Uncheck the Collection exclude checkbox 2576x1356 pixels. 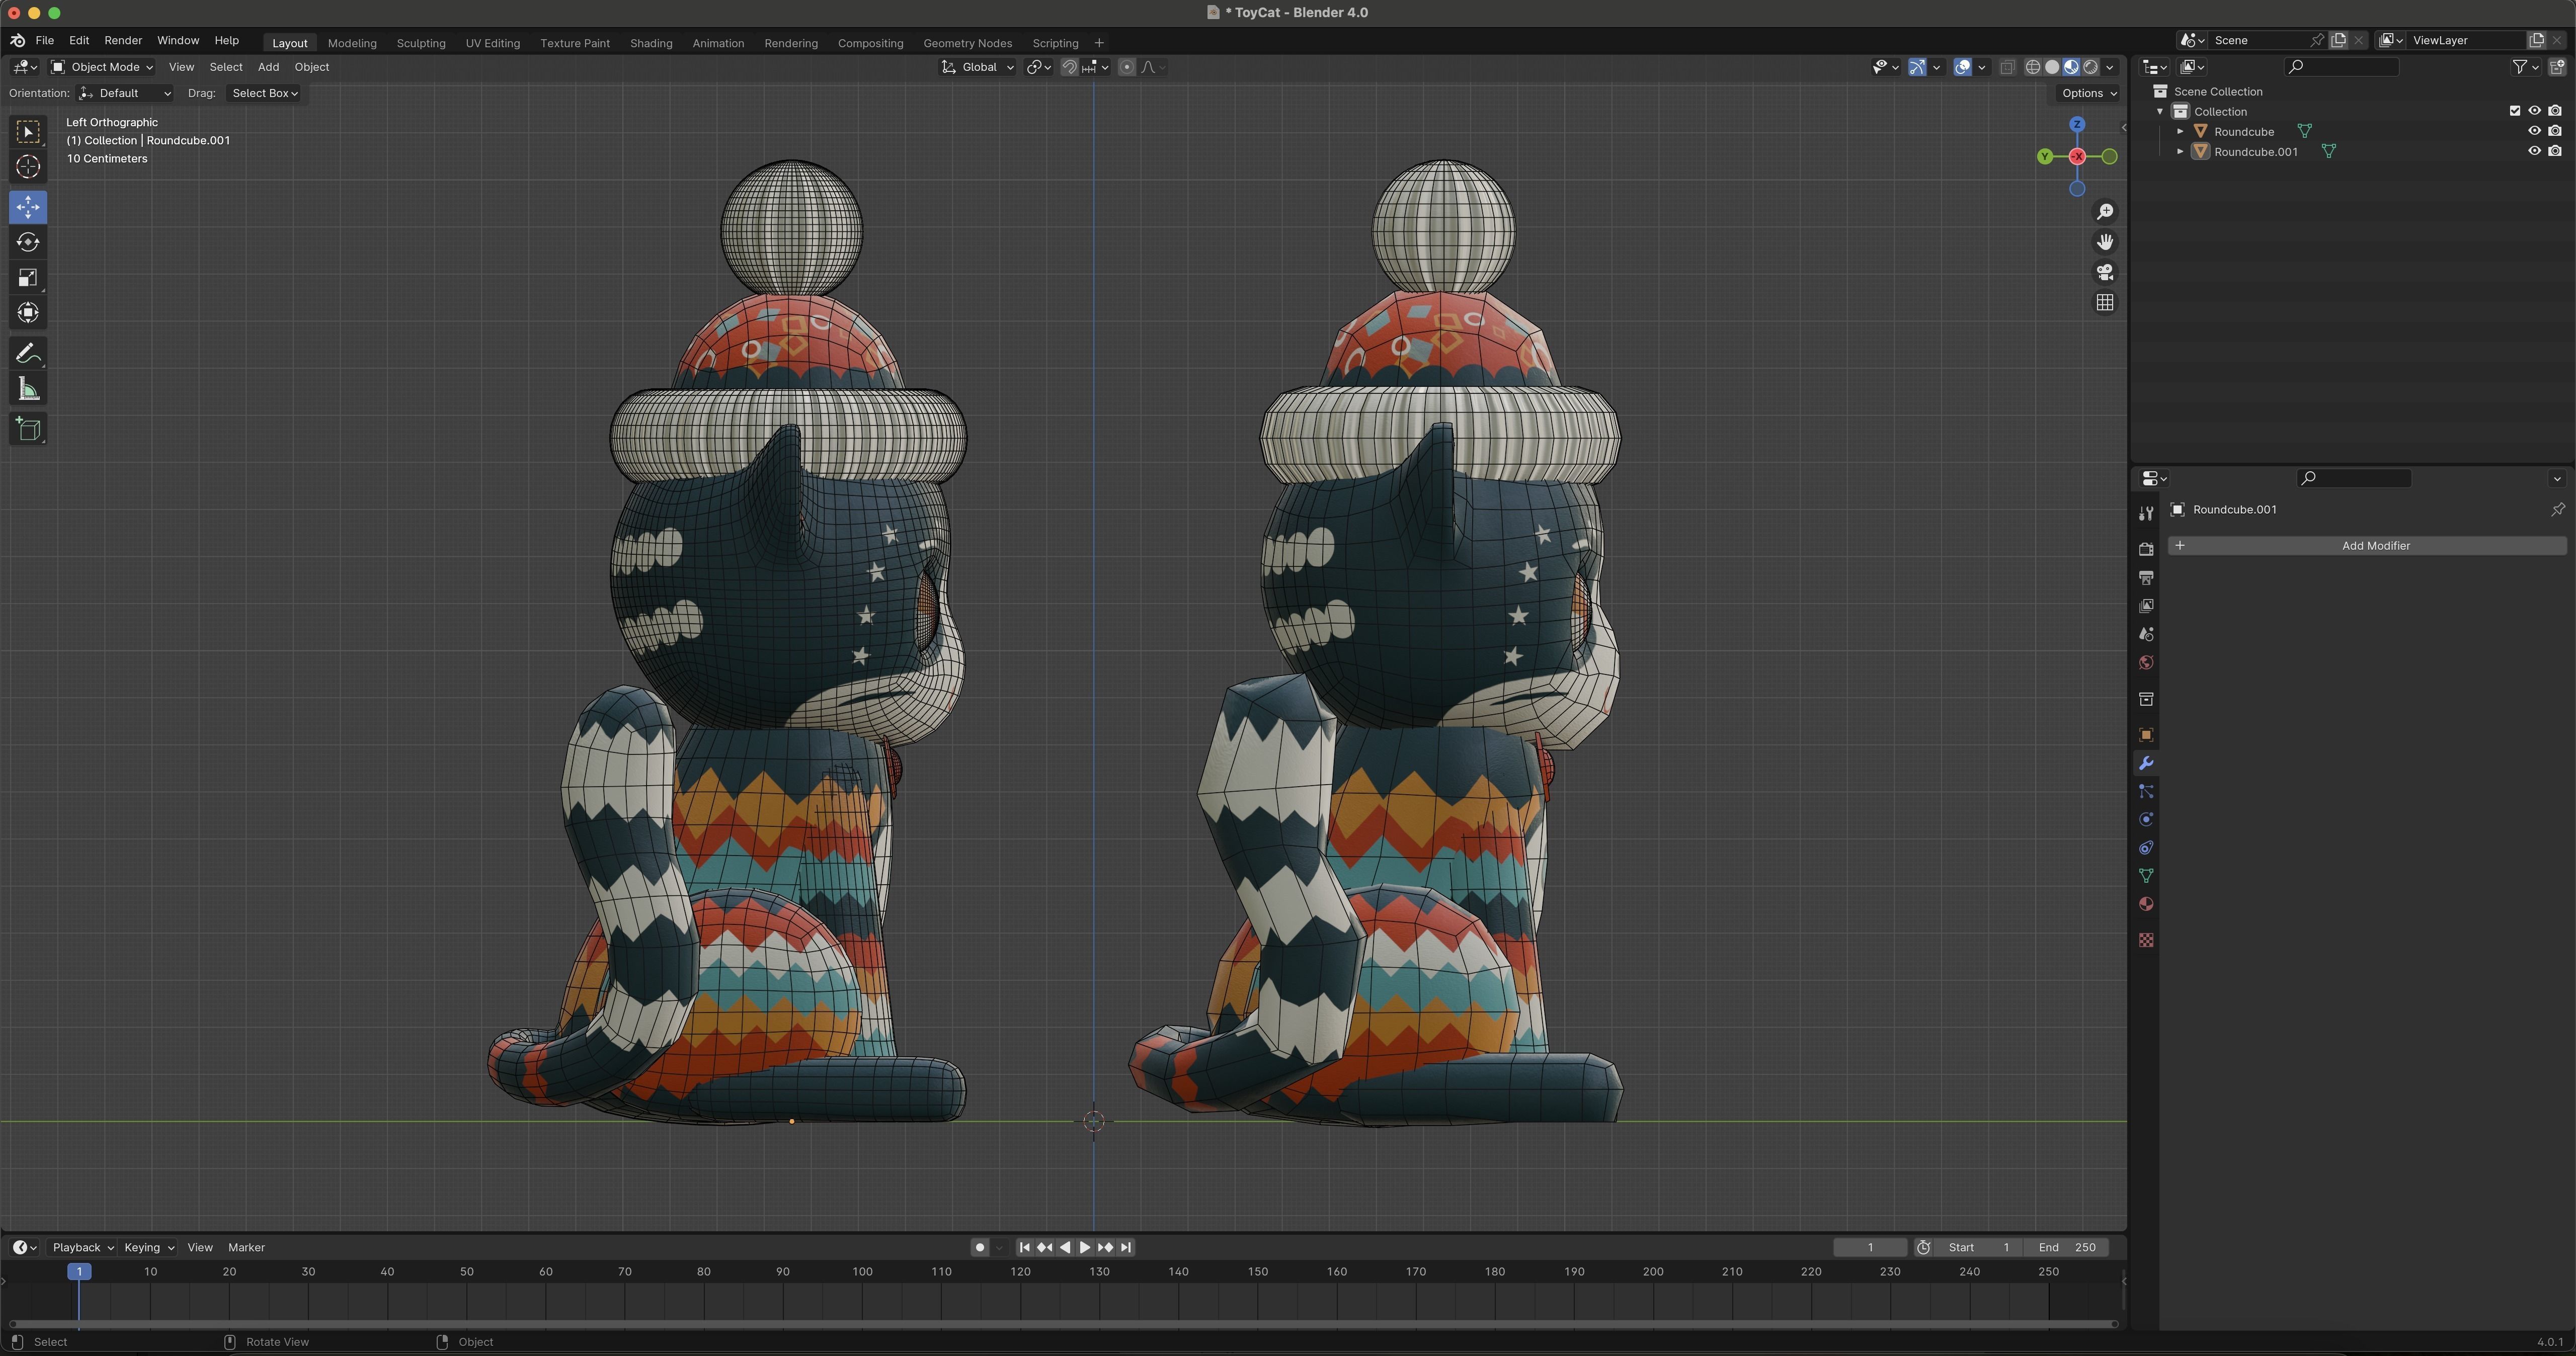pyautogui.click(x=2514, y=111)
